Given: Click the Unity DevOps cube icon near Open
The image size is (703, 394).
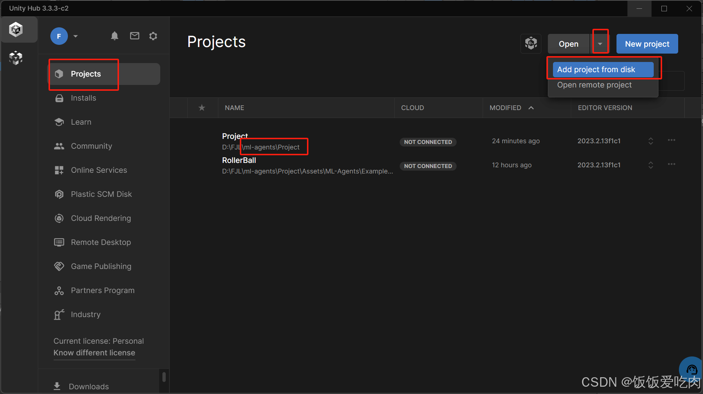Looking at the screenshot, I should point(531,44).
